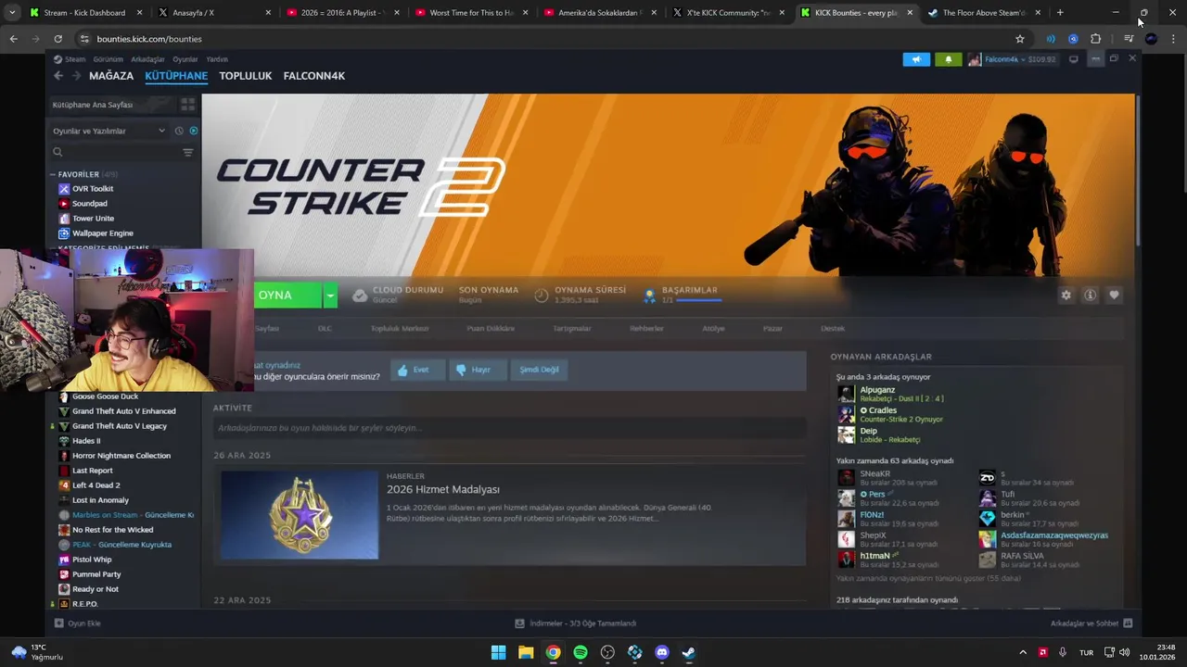Screen dimensions: 1187x667
Task: Click Chrome address bar URL
Action: pyautogui.click(x=149, y=39)
